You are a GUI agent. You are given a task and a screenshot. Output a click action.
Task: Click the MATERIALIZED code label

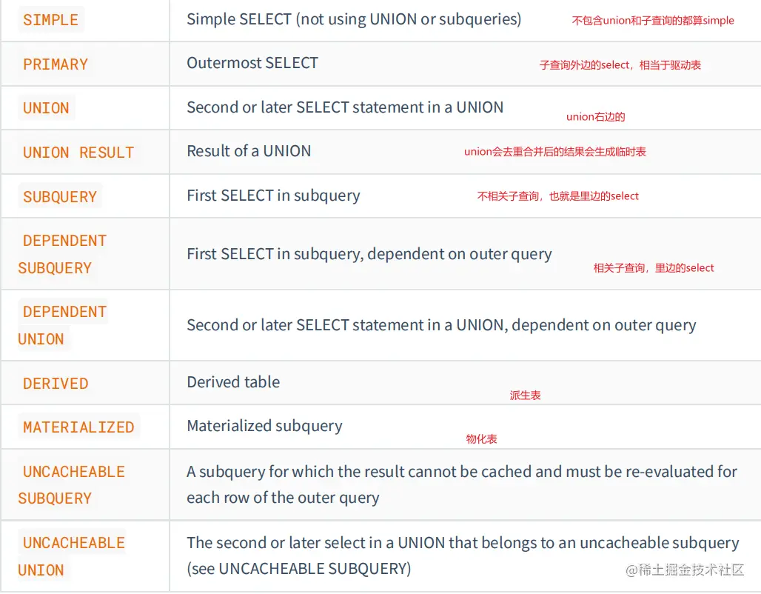tap(78, 427)
